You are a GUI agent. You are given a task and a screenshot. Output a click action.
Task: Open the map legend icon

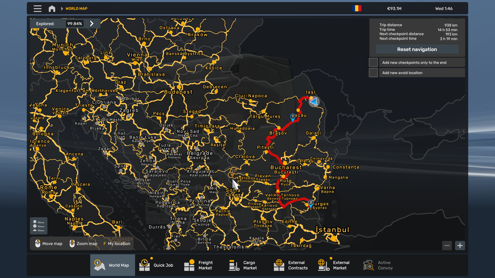(38, 226)
